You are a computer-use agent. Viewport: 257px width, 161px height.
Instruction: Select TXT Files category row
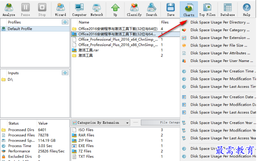(x=125, y=157)
